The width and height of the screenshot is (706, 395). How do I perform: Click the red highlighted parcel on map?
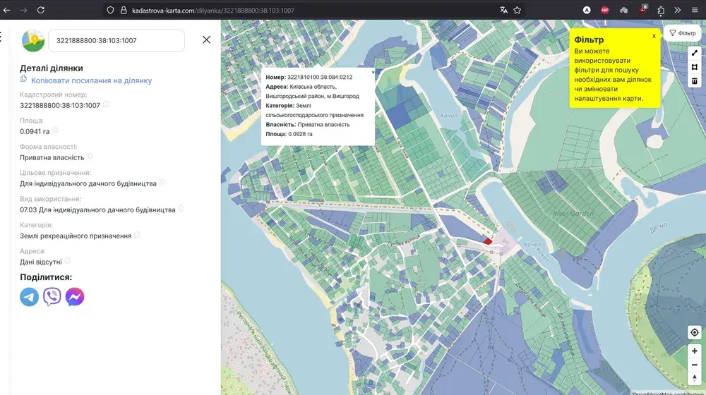point(487,241)
